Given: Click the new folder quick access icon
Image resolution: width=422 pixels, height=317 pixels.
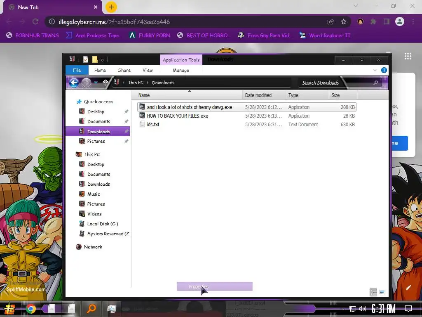Looking at the screenshot, I should (95, 59).
